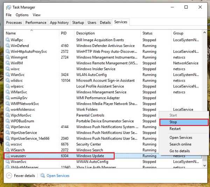Sort by the Name column header
This screenshot has height=187, width=210.
tap(31, 33)
